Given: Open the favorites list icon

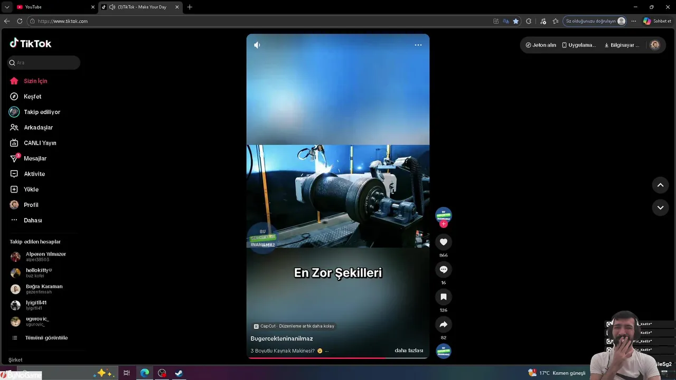Looking at the screenshot, I should pyautogui.click(x=556, y=21).
